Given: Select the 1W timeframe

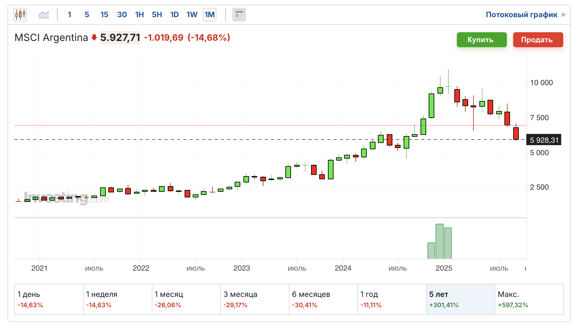Looking at the screenshot, I should click(x=191, y=14).
